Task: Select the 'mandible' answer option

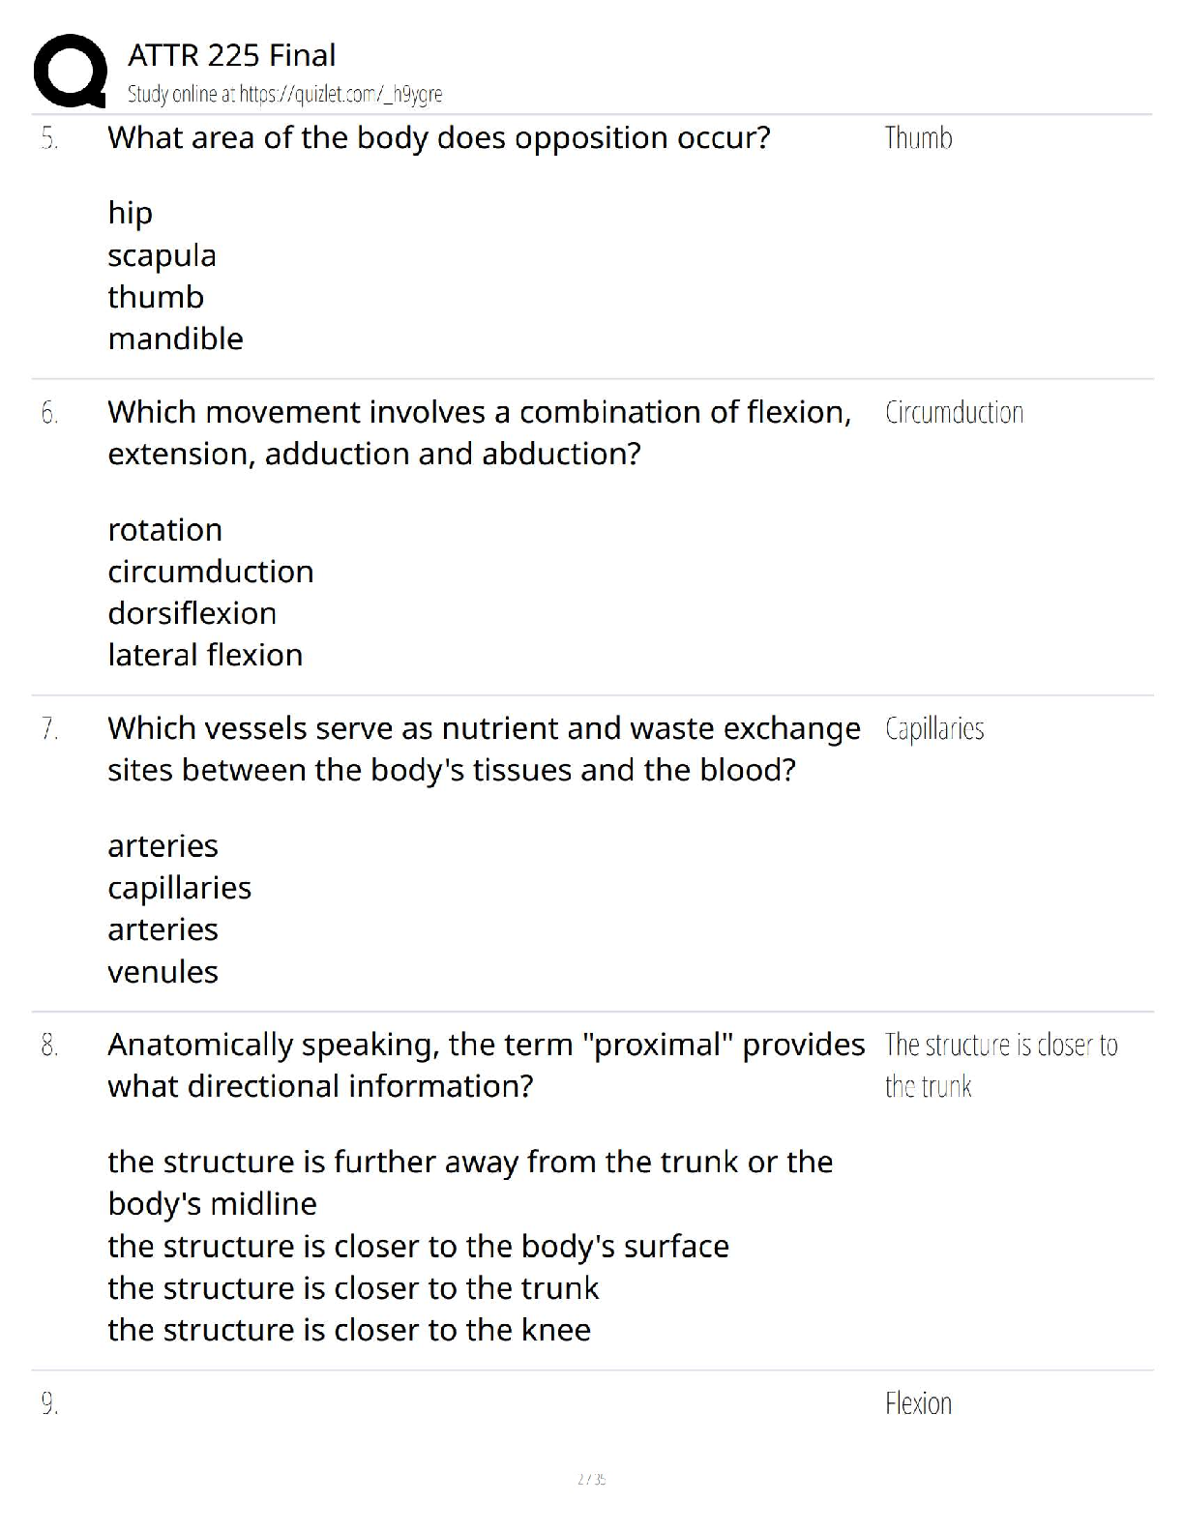Action: tap(175, 339)
